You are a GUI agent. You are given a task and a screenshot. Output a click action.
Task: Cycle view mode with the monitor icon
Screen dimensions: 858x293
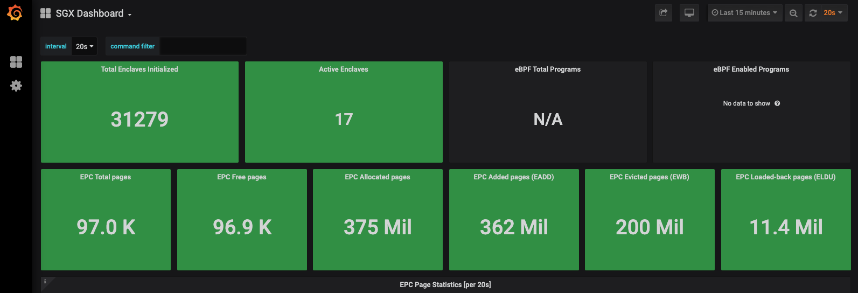[x=689, y=13]
